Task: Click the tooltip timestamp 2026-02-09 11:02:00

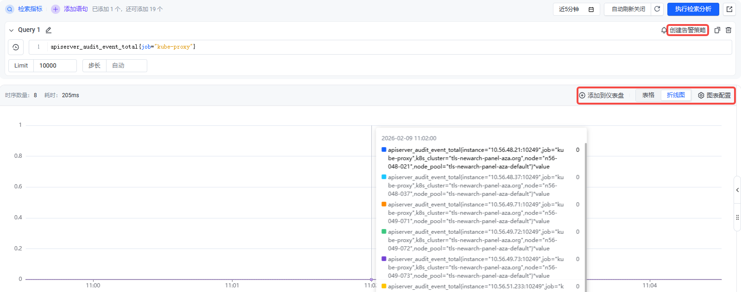Action: coord(409,138)
